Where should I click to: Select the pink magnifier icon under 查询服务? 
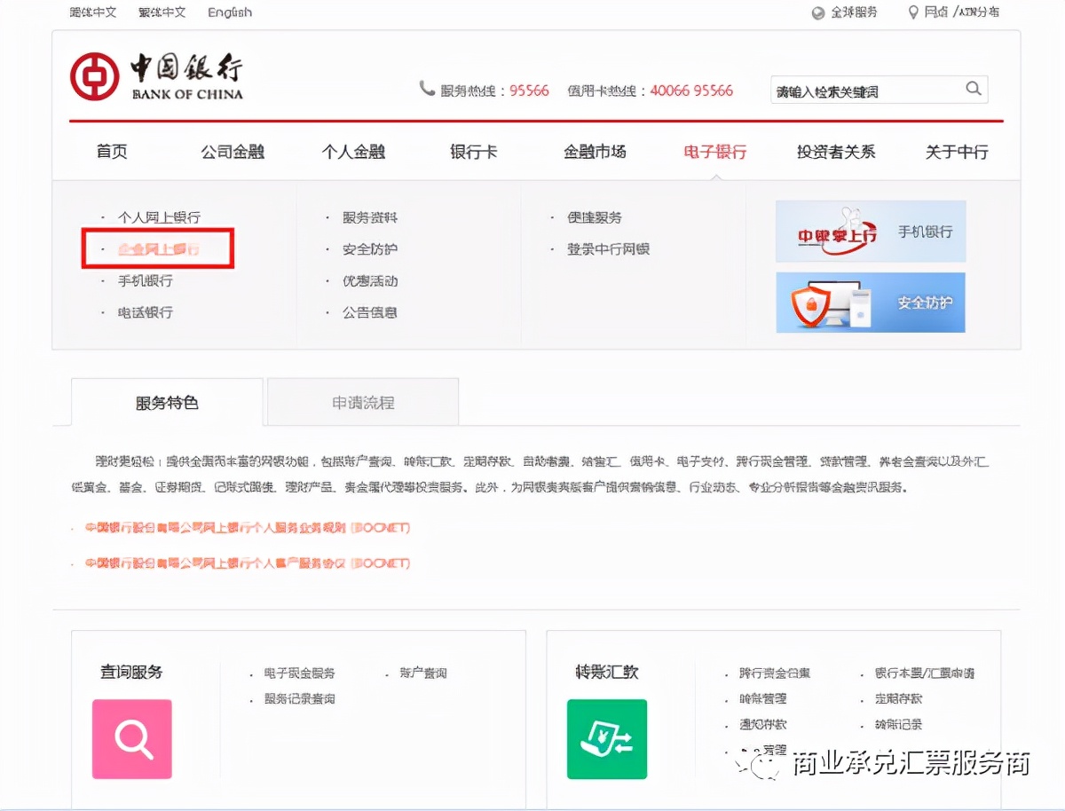click(x=130, y=737)
